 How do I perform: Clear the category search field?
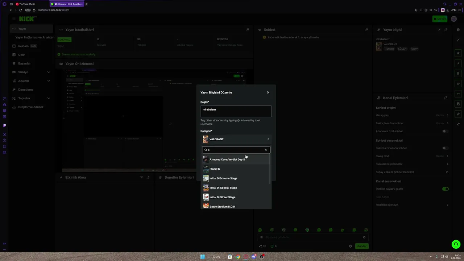(266, 150)
